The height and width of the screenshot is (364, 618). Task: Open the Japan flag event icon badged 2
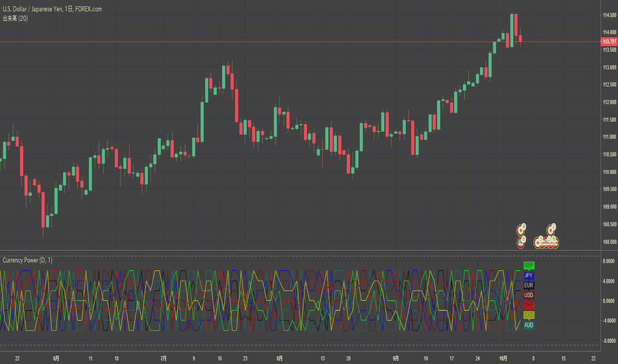[x=551, y=230]
